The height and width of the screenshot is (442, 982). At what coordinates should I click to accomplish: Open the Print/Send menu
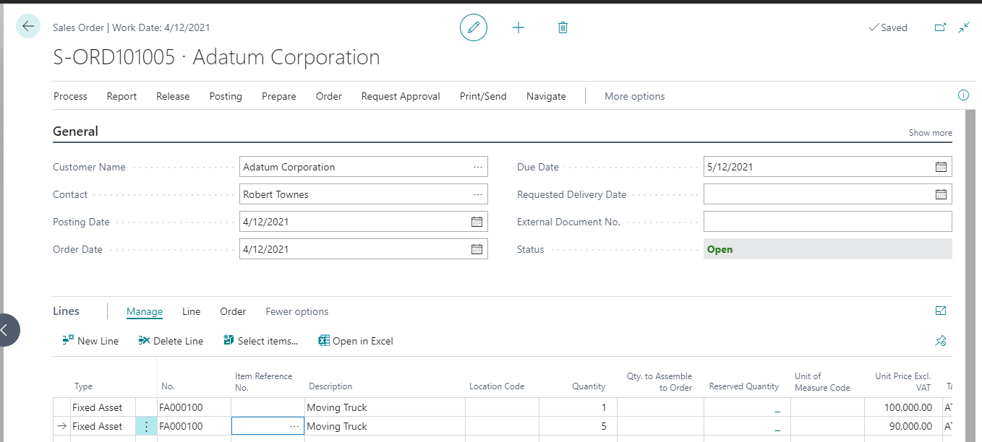(483, 96)
